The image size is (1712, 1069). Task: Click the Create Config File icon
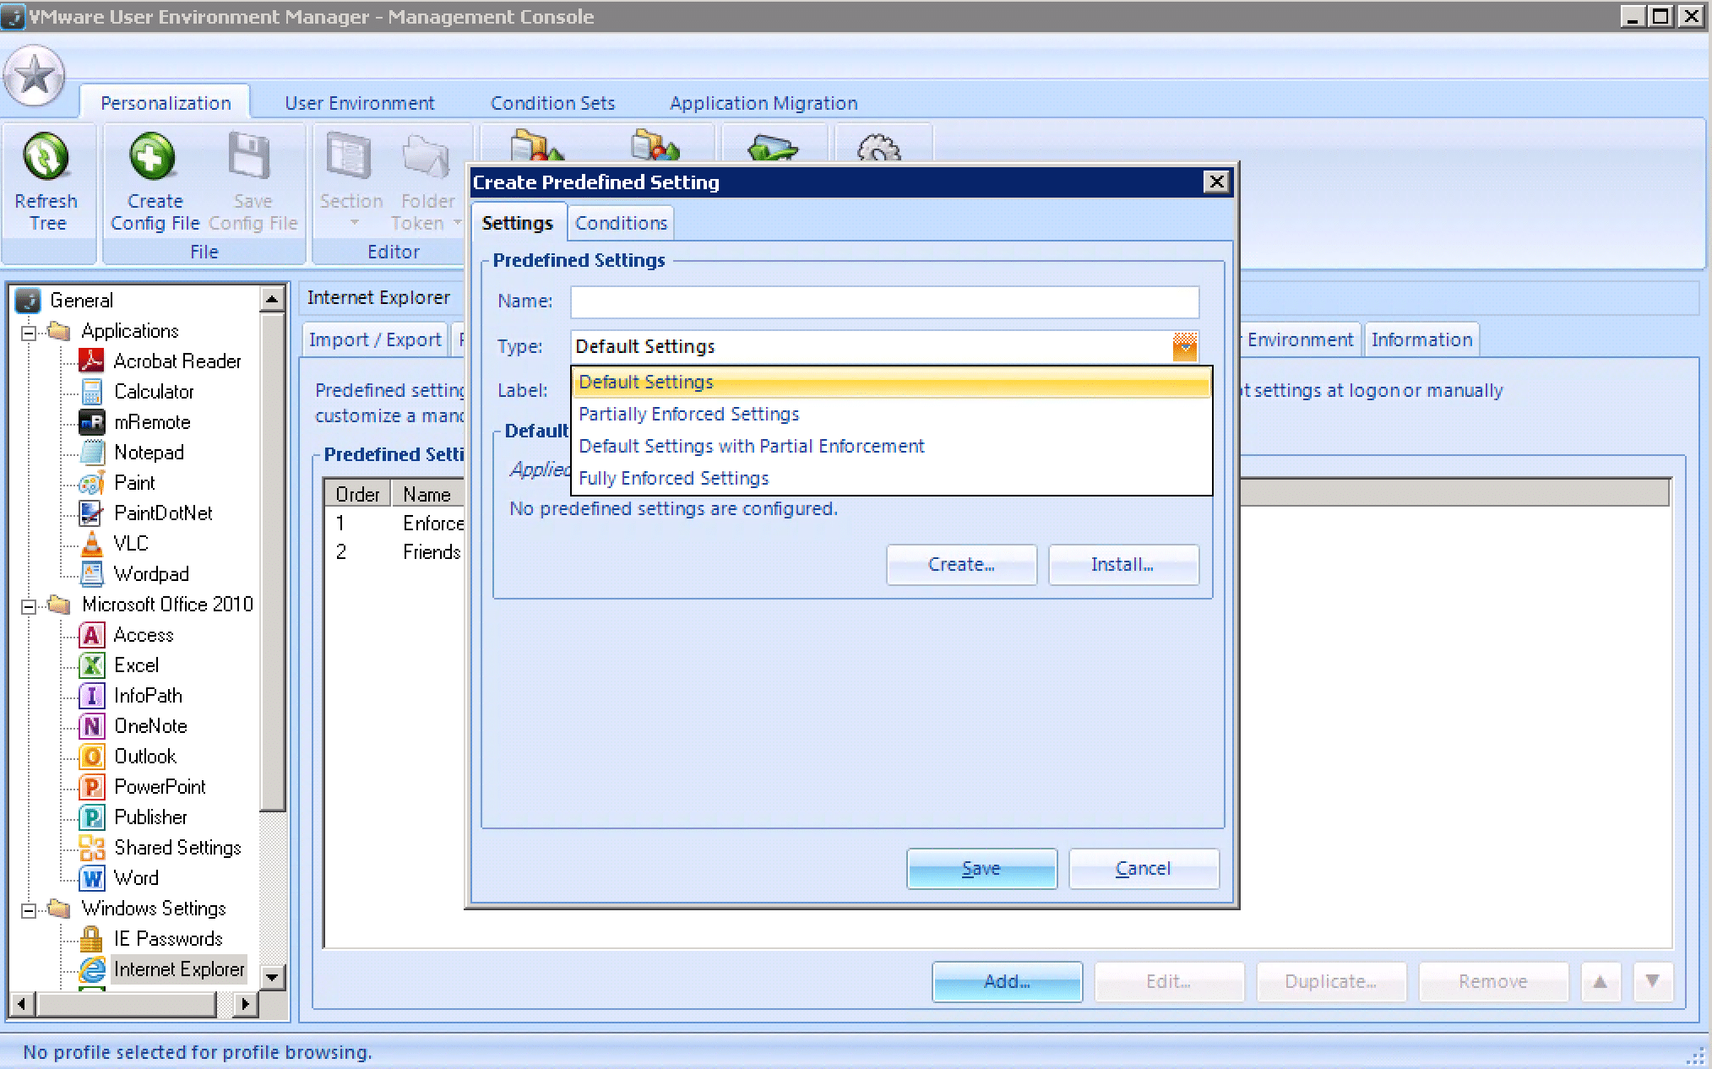(x=153, y=158)
